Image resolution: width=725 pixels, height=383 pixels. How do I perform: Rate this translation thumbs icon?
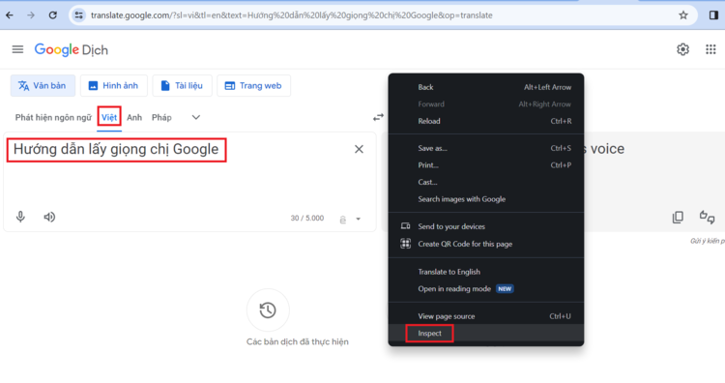(x=707, y=217)
